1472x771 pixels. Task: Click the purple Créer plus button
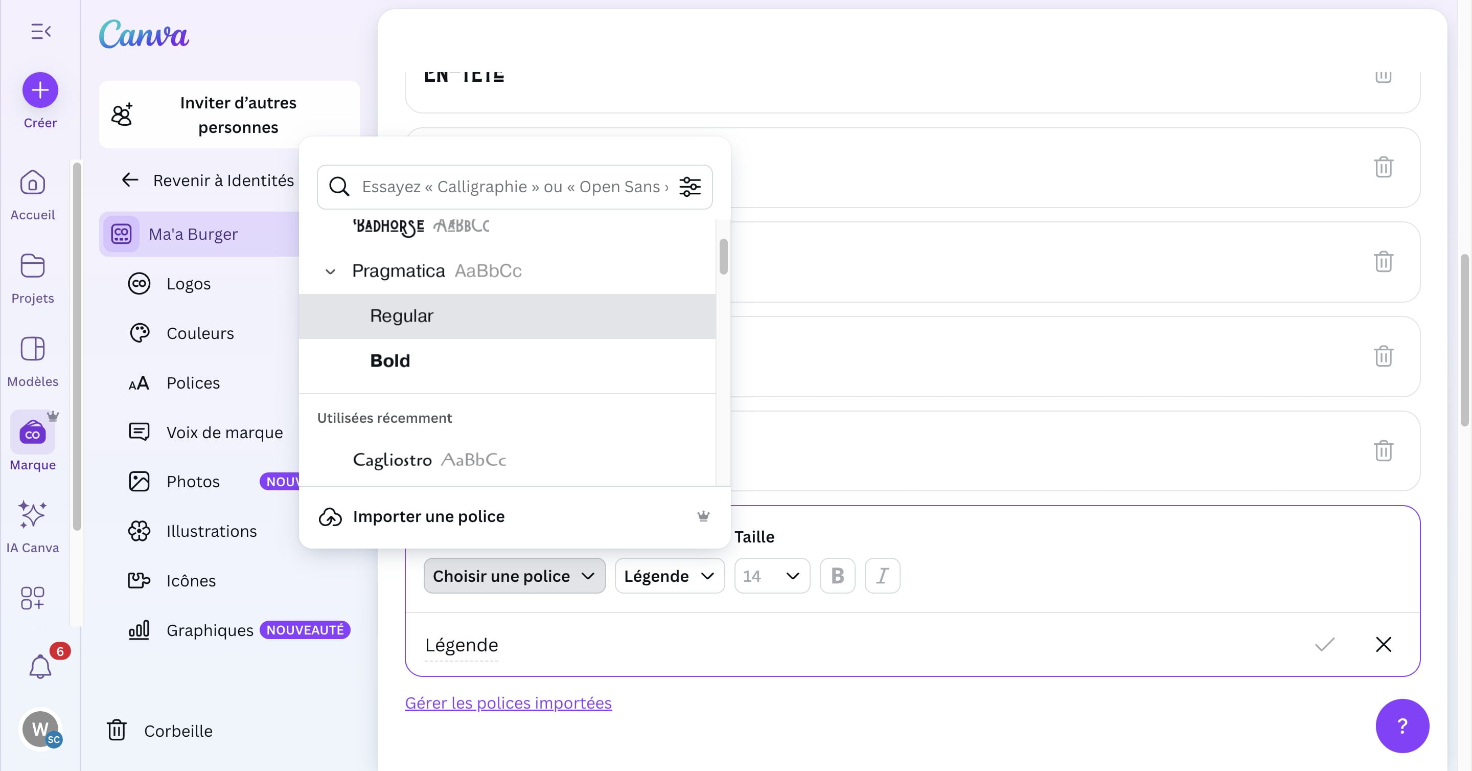pyautogui.click(x=40, y=90)
